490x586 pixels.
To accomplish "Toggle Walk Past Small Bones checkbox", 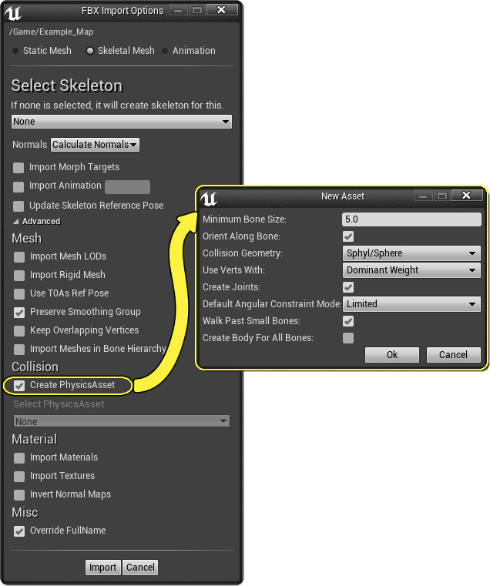I will (x=348, y=321).
